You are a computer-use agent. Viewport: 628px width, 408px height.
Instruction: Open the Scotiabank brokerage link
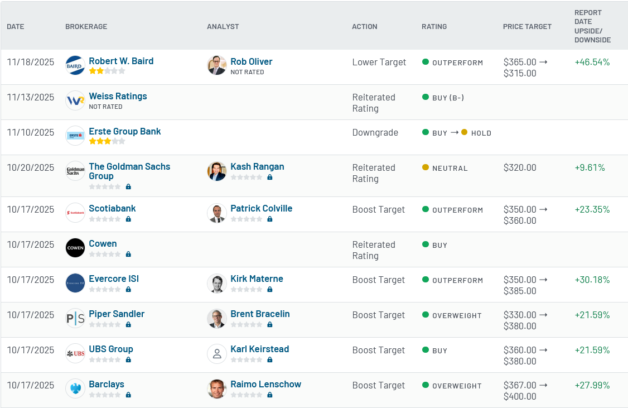coord(112,208)
